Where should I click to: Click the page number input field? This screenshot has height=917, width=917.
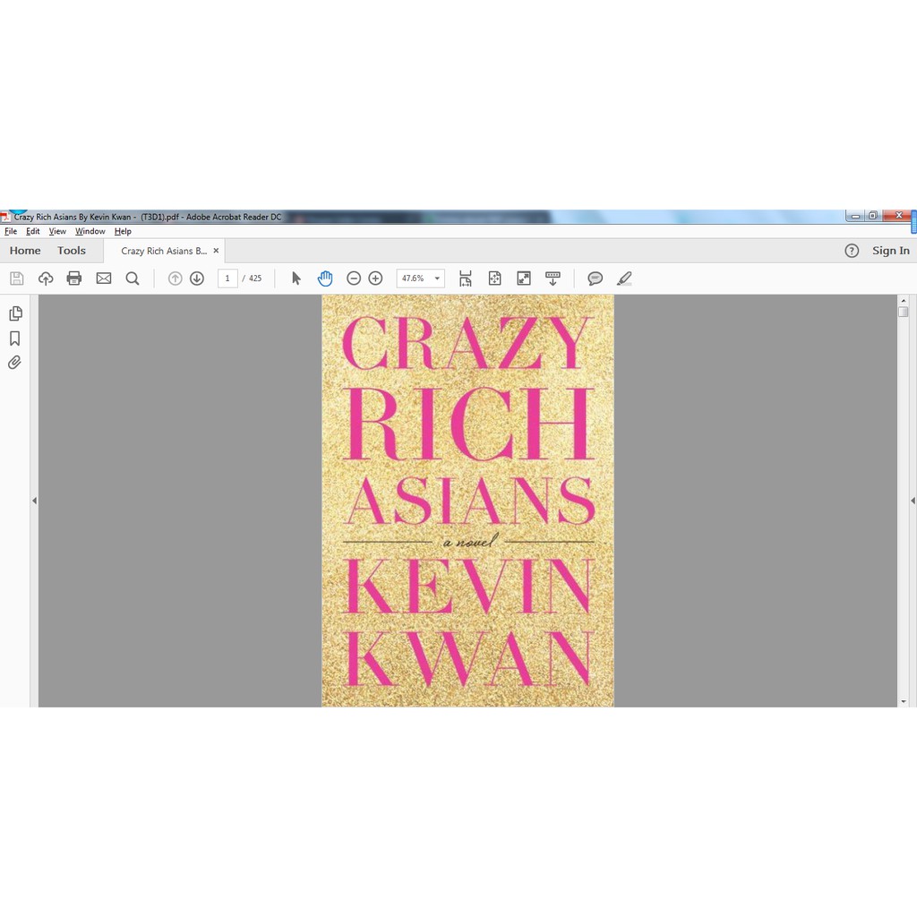pyautogui.click(x=227, y=279)
